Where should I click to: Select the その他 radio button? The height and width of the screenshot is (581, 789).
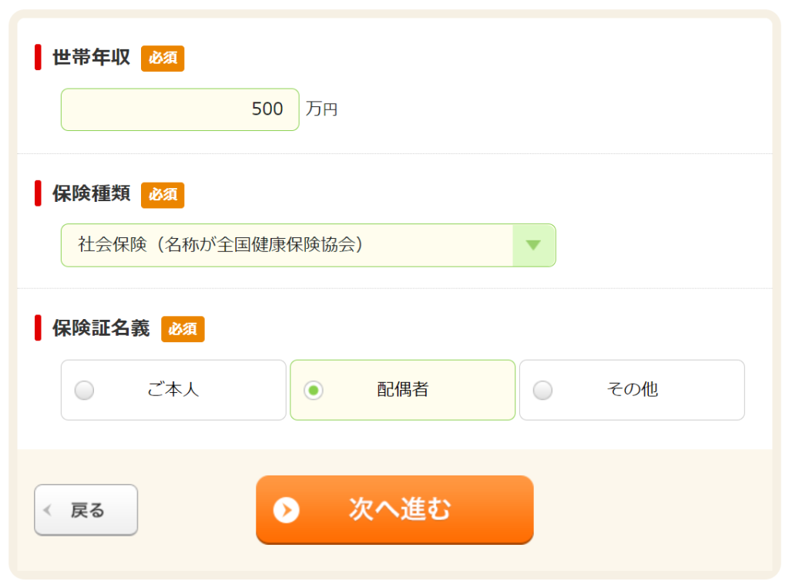tap(542, 390)
